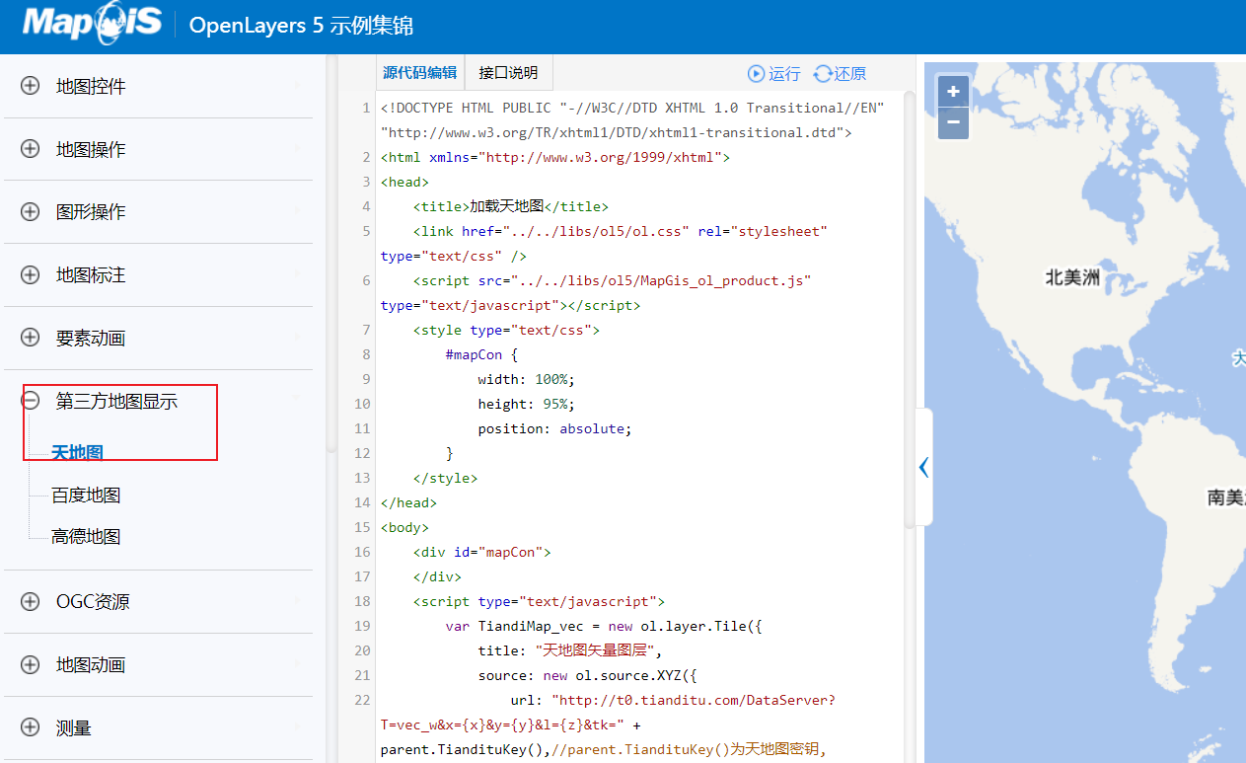Image resolution: width=1246 pixels, height=763 pixels.
Task: Select the 百度地图 example
Action: (x=86, y=495)
